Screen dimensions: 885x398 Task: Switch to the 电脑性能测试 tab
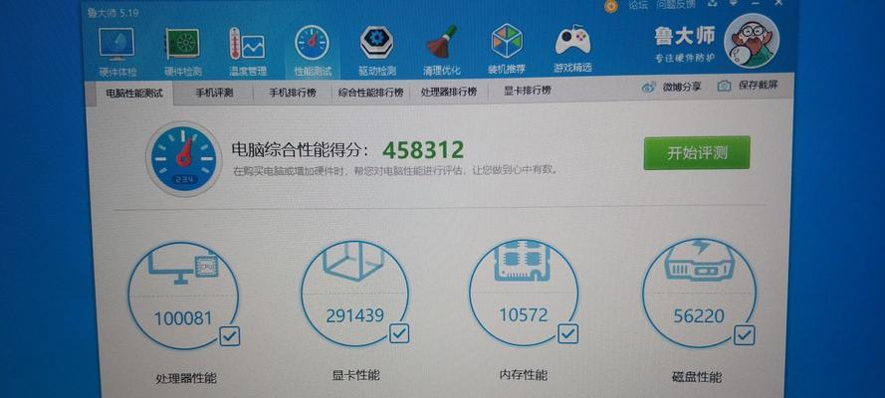point(133,94)
